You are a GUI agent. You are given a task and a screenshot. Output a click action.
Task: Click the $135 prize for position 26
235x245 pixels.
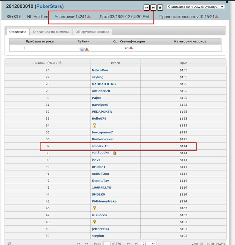click(x=183, y=70)
